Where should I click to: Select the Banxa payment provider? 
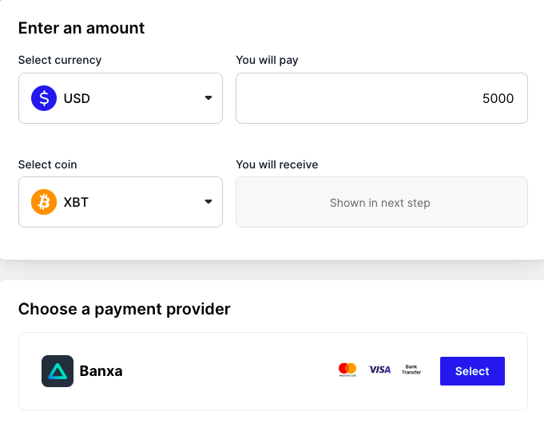[x=472, y=371]
